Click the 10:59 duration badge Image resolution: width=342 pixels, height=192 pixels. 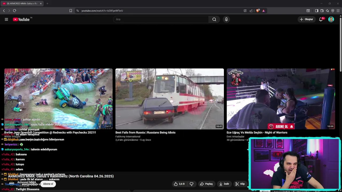[330, 126]
